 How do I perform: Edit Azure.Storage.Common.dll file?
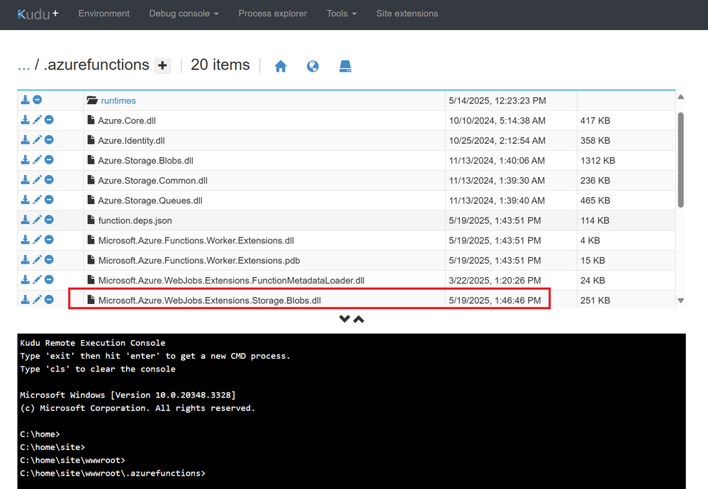[37, 180]
